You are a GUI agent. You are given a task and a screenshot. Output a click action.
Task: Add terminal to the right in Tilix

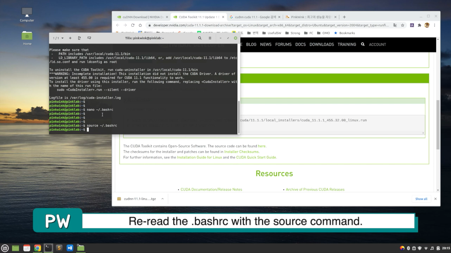(x=79, y=38)
